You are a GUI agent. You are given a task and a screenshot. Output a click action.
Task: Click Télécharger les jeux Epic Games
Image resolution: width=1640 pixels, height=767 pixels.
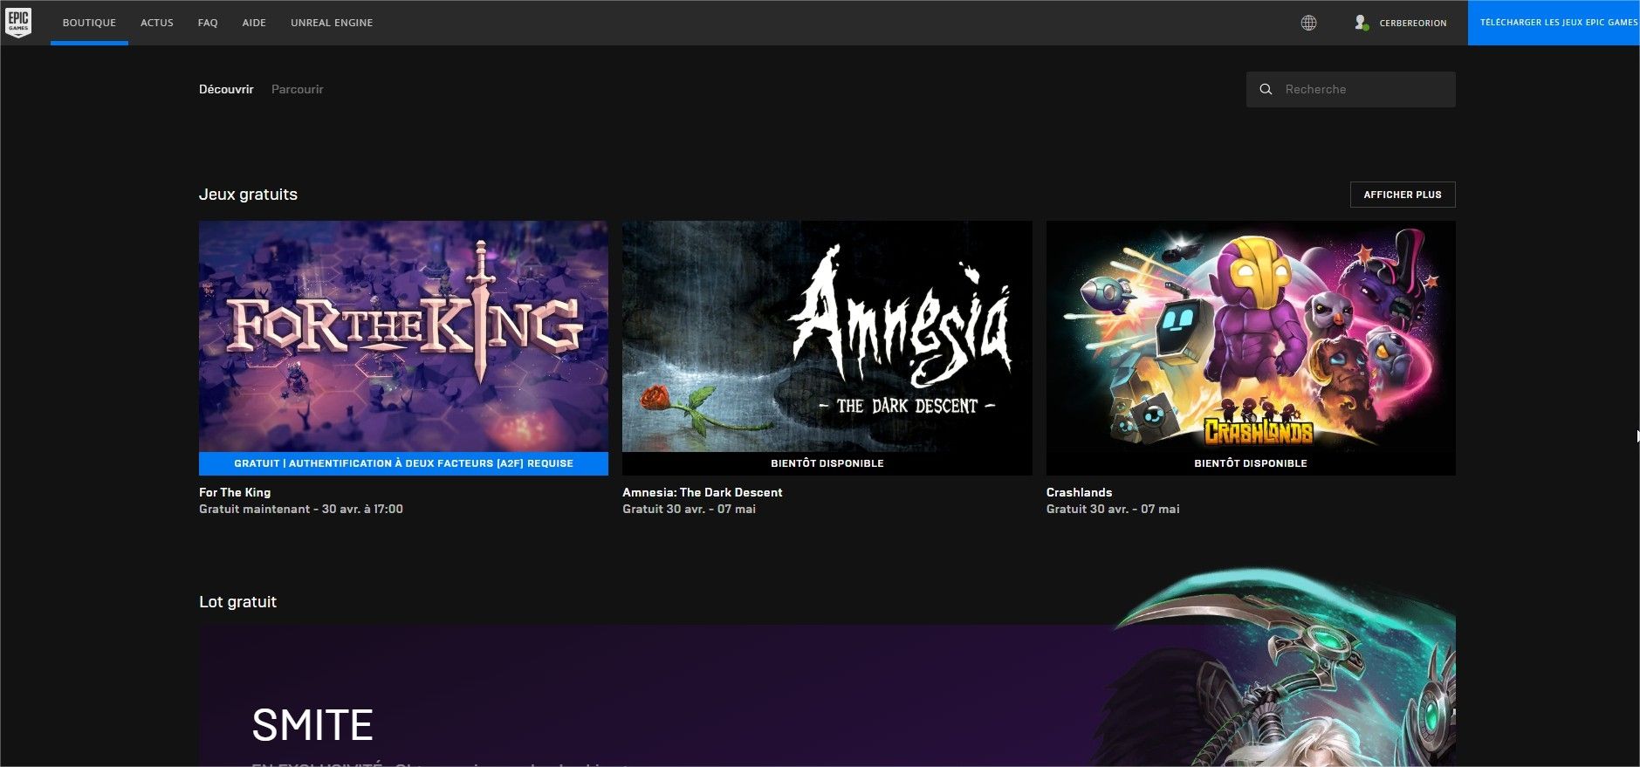coord(1554,23)
